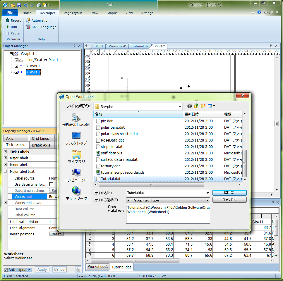Screen dimensions: 283x281
Task: Go back to previous folder in Open Worksheet dialog
Action: [190, 106]
